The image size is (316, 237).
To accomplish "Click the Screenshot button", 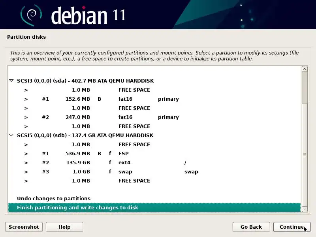I will pyautogui.click(x=24, y=227).
